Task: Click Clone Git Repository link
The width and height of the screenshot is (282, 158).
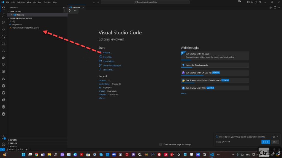Action: pyautogui.click(x=112, y=66)
